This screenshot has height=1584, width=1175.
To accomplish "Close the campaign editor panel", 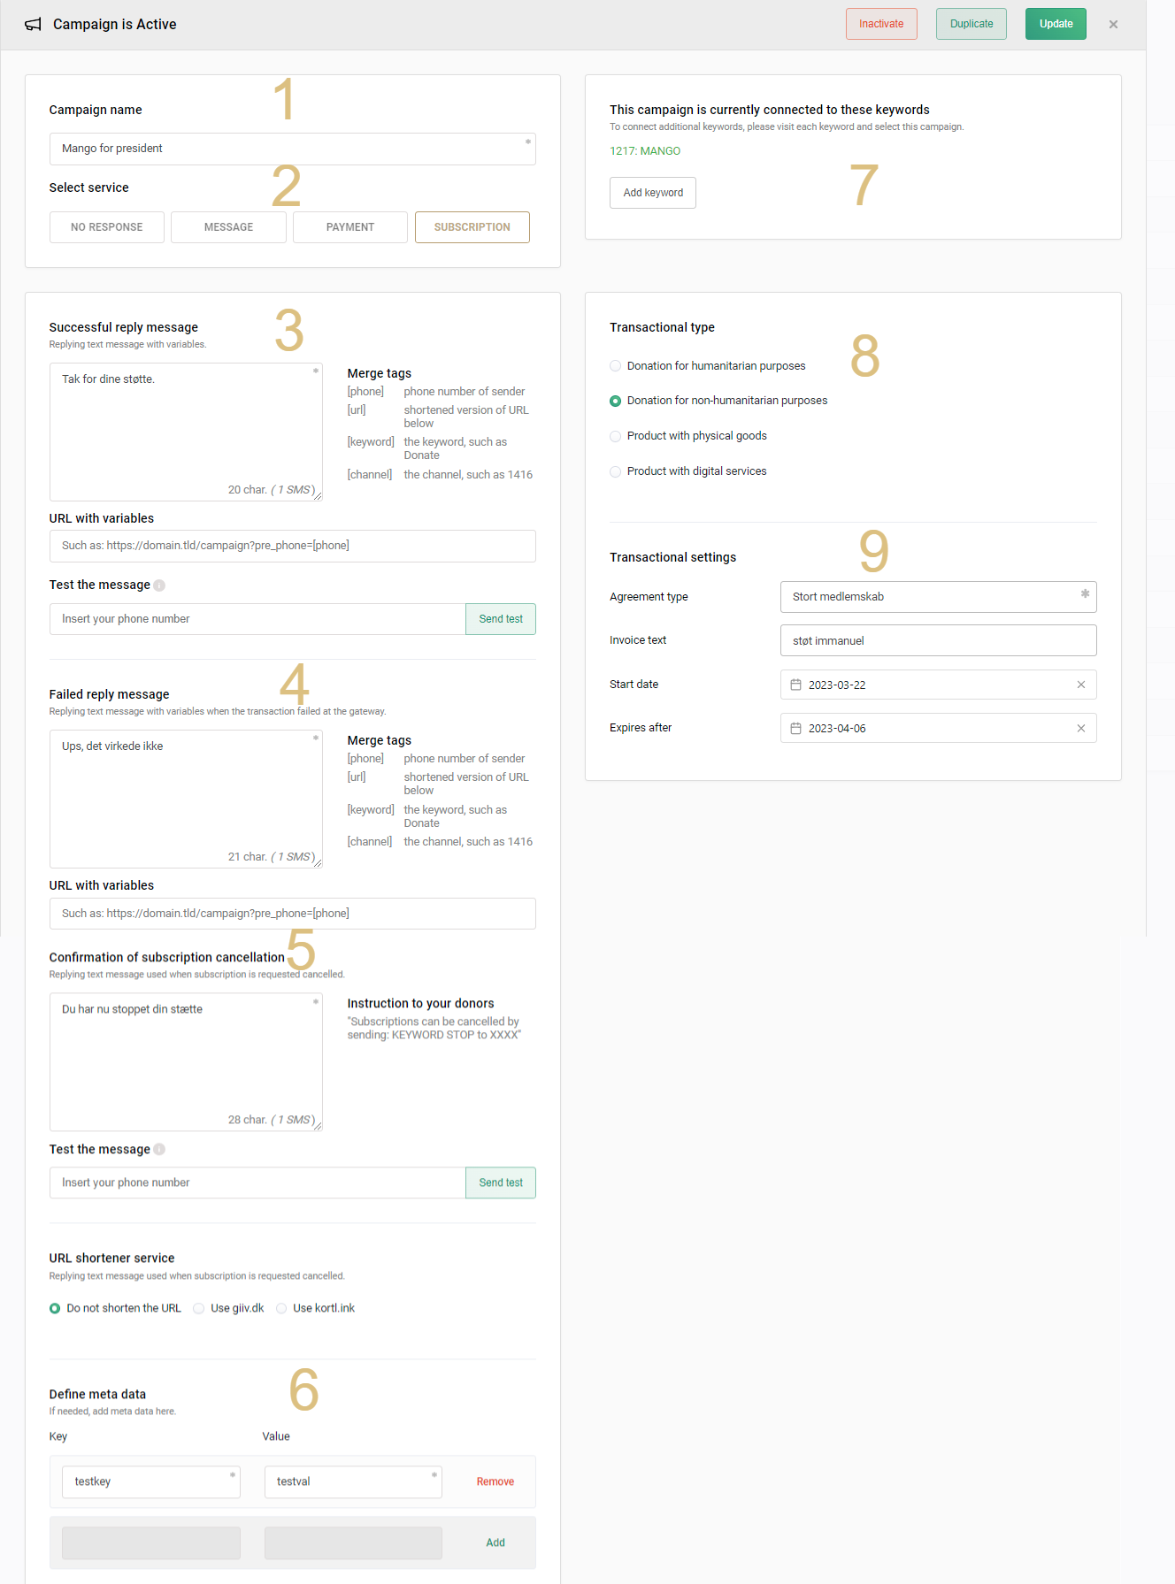I will click(1113, 25).
